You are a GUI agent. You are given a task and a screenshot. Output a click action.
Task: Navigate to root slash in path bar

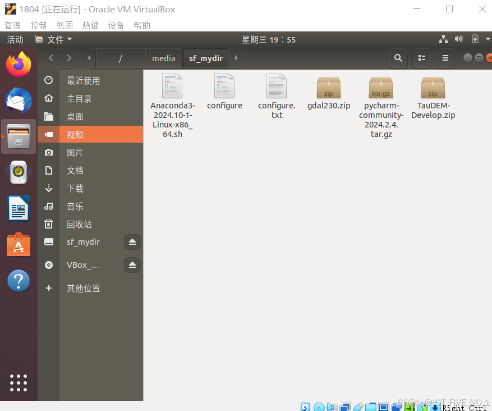(x=121, y=58)
